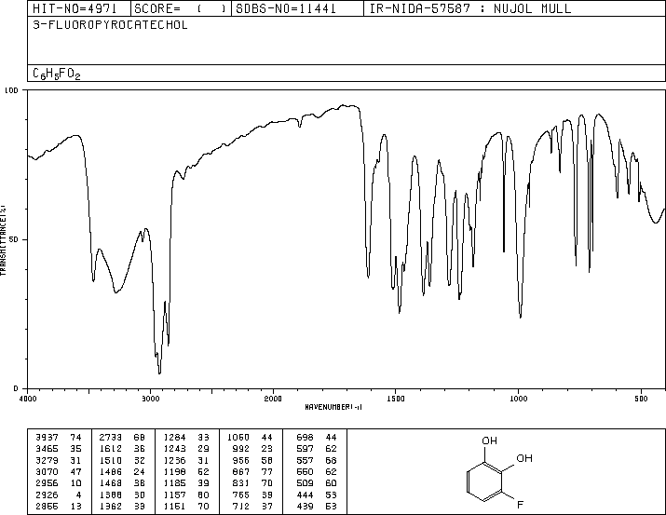The width and height of the screenshot is (666, 515).
Task: Click peak value 2733 in the table
Action: tap(111, 438)
